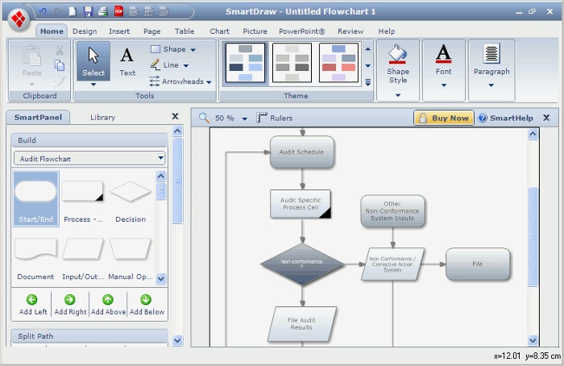Click the Buy Now button
Image resolution: width=564 pixels, height=366 pixels.
[444, 118]
